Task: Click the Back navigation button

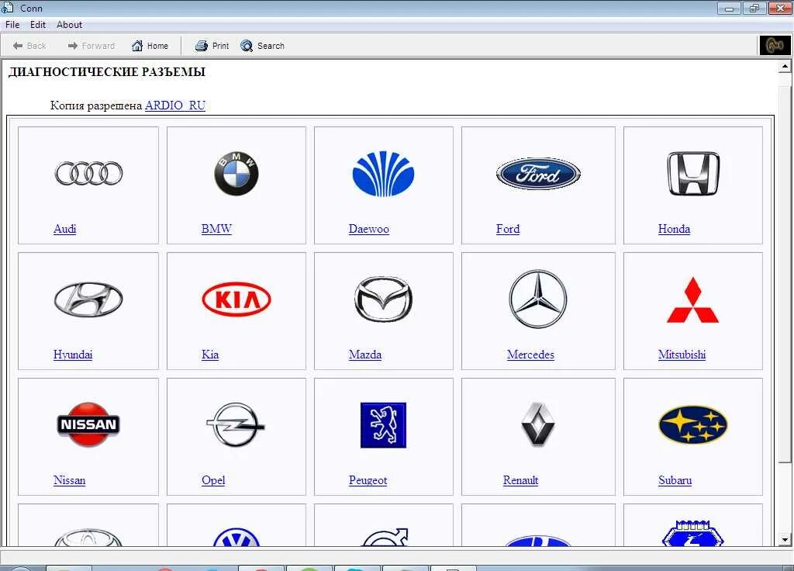Action: click(29, 46)
